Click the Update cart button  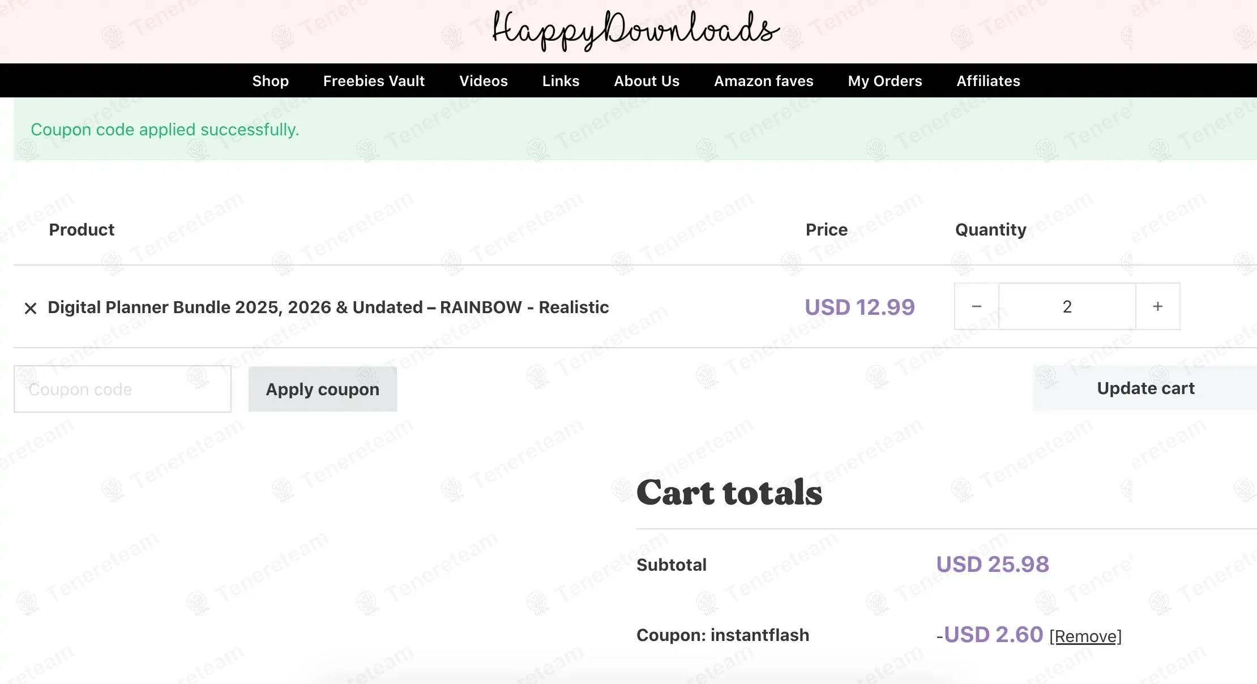pyautogui.click(x=1145, y=388)
